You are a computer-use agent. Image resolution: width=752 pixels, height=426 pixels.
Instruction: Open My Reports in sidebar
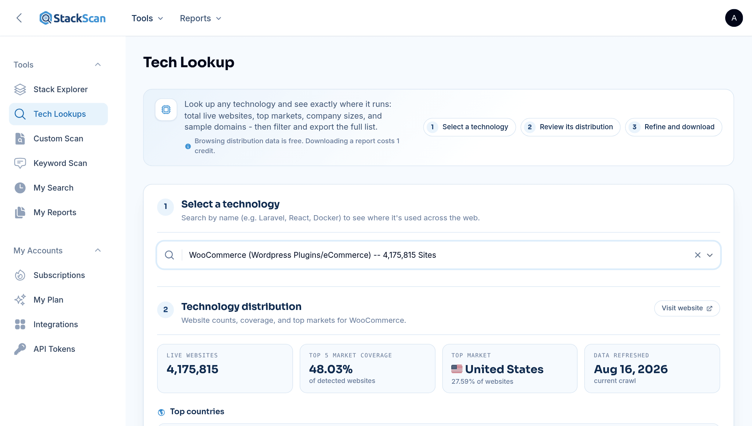tap(58, 212)
